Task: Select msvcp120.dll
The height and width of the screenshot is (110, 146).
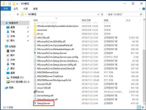Action: tap(44, 84)
